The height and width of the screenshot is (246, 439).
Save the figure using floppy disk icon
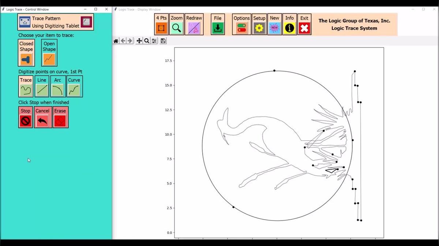click(163, 41)
